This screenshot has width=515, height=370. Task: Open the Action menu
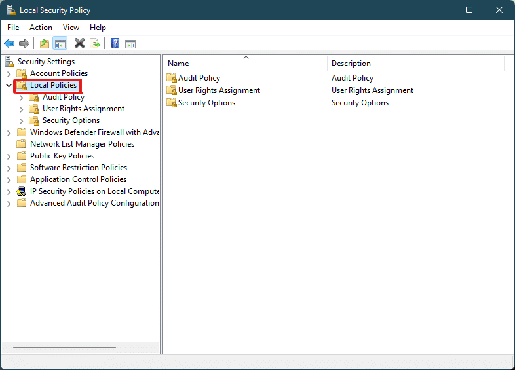point(41,28)
